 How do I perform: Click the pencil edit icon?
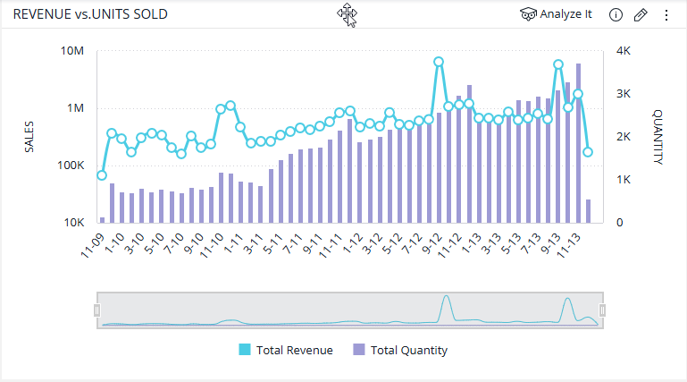point(640,14)
